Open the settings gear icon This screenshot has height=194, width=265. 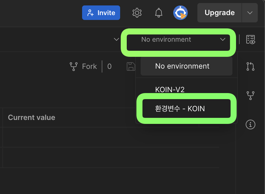(137, 13)
